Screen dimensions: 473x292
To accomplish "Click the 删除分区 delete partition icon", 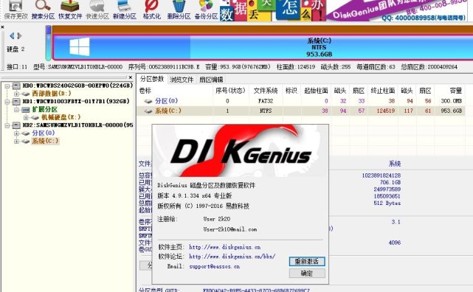I will (x=179, y=10).
